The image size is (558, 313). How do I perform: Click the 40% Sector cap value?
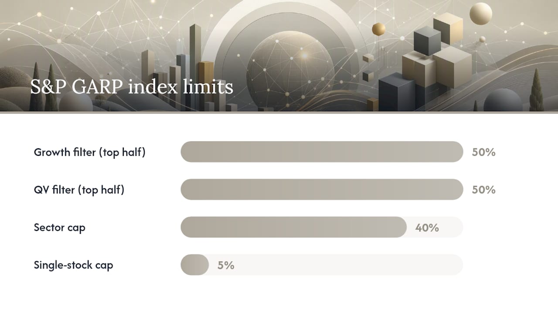[427, 228]
